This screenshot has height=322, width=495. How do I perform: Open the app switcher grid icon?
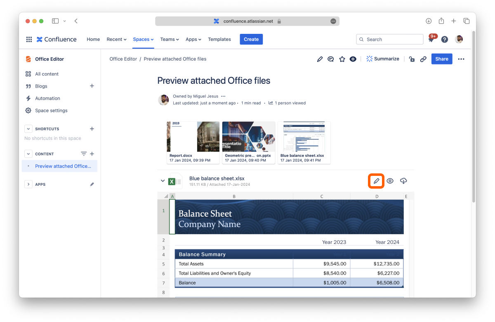pyautogui.click(x=29, y=40)
